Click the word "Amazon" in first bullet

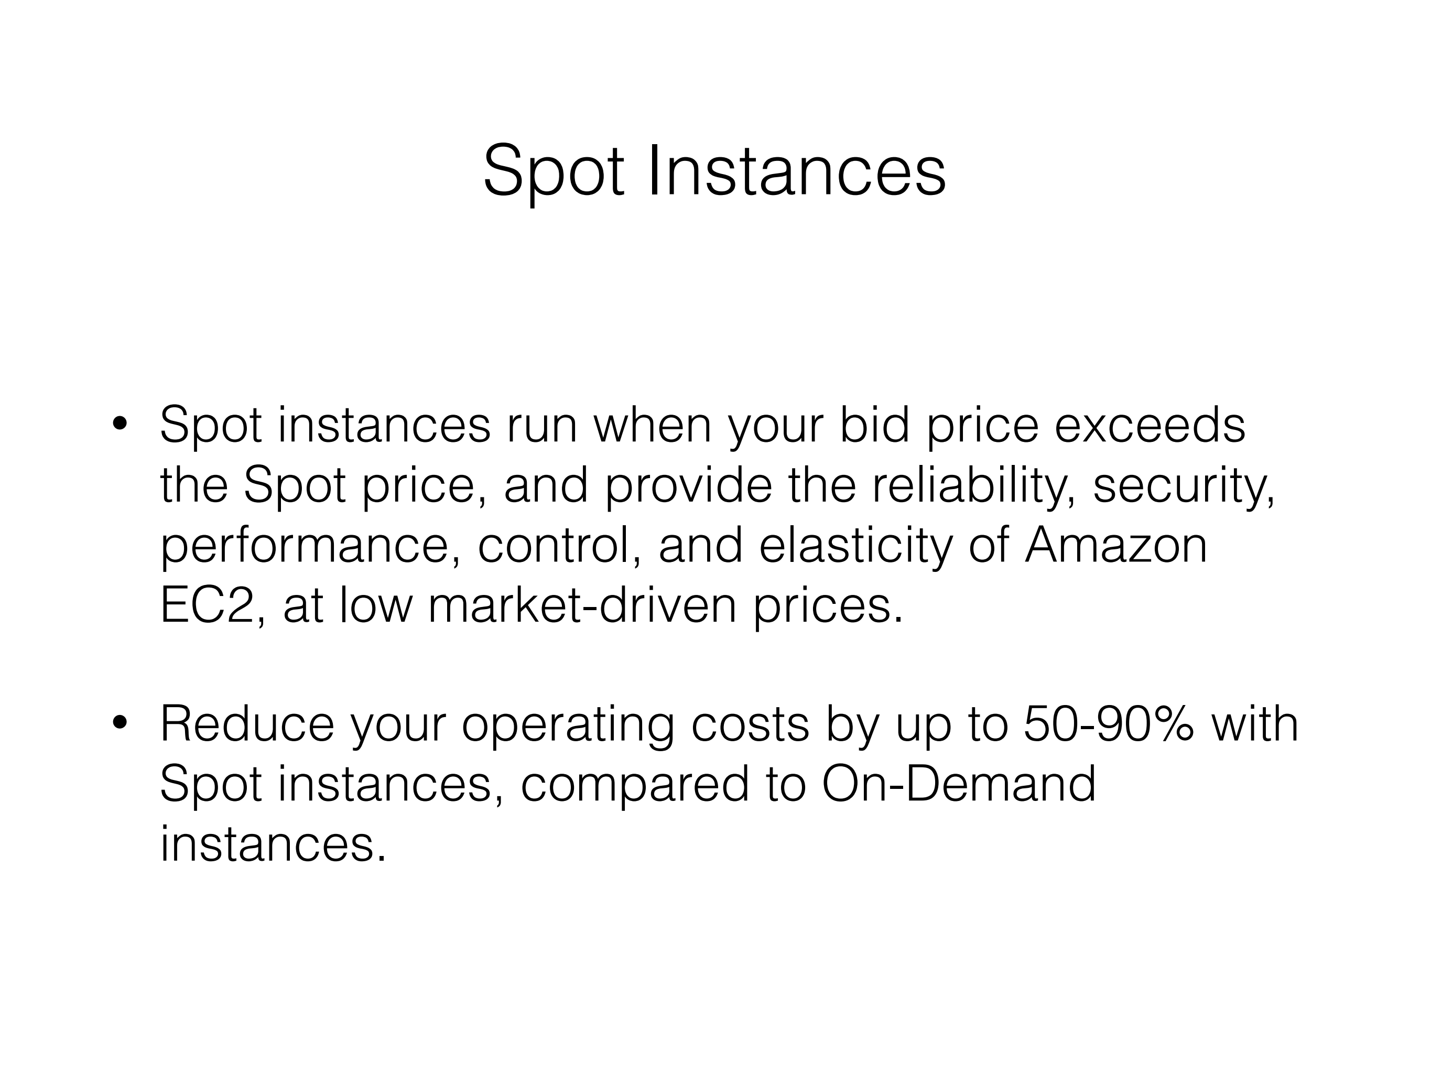1116,546
